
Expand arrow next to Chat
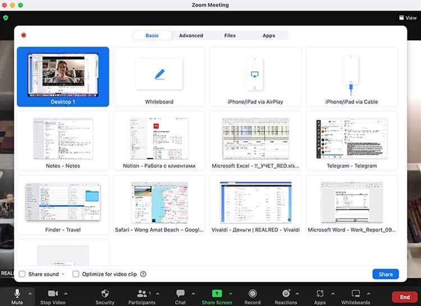(193, 294)
